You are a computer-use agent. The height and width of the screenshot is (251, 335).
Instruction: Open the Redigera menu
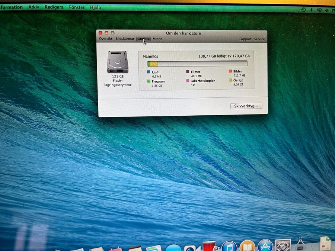click(x=54, y=7)
